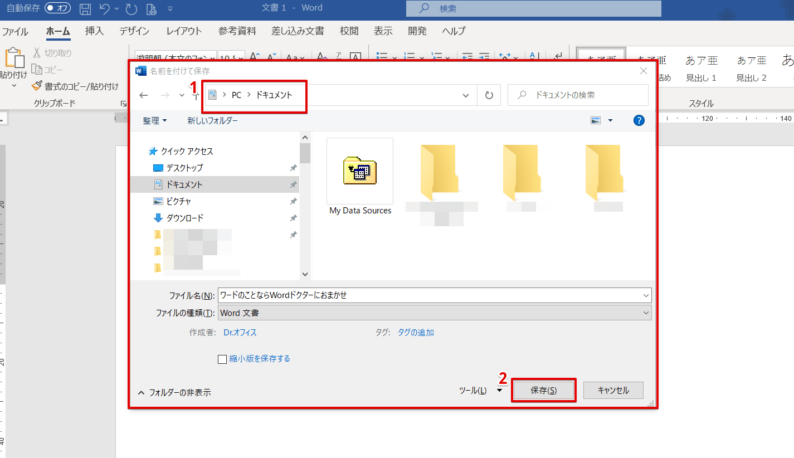Switch to the 参考資料 ribbon tab
The width and height of the screenshot is (794, 458).
237,31
